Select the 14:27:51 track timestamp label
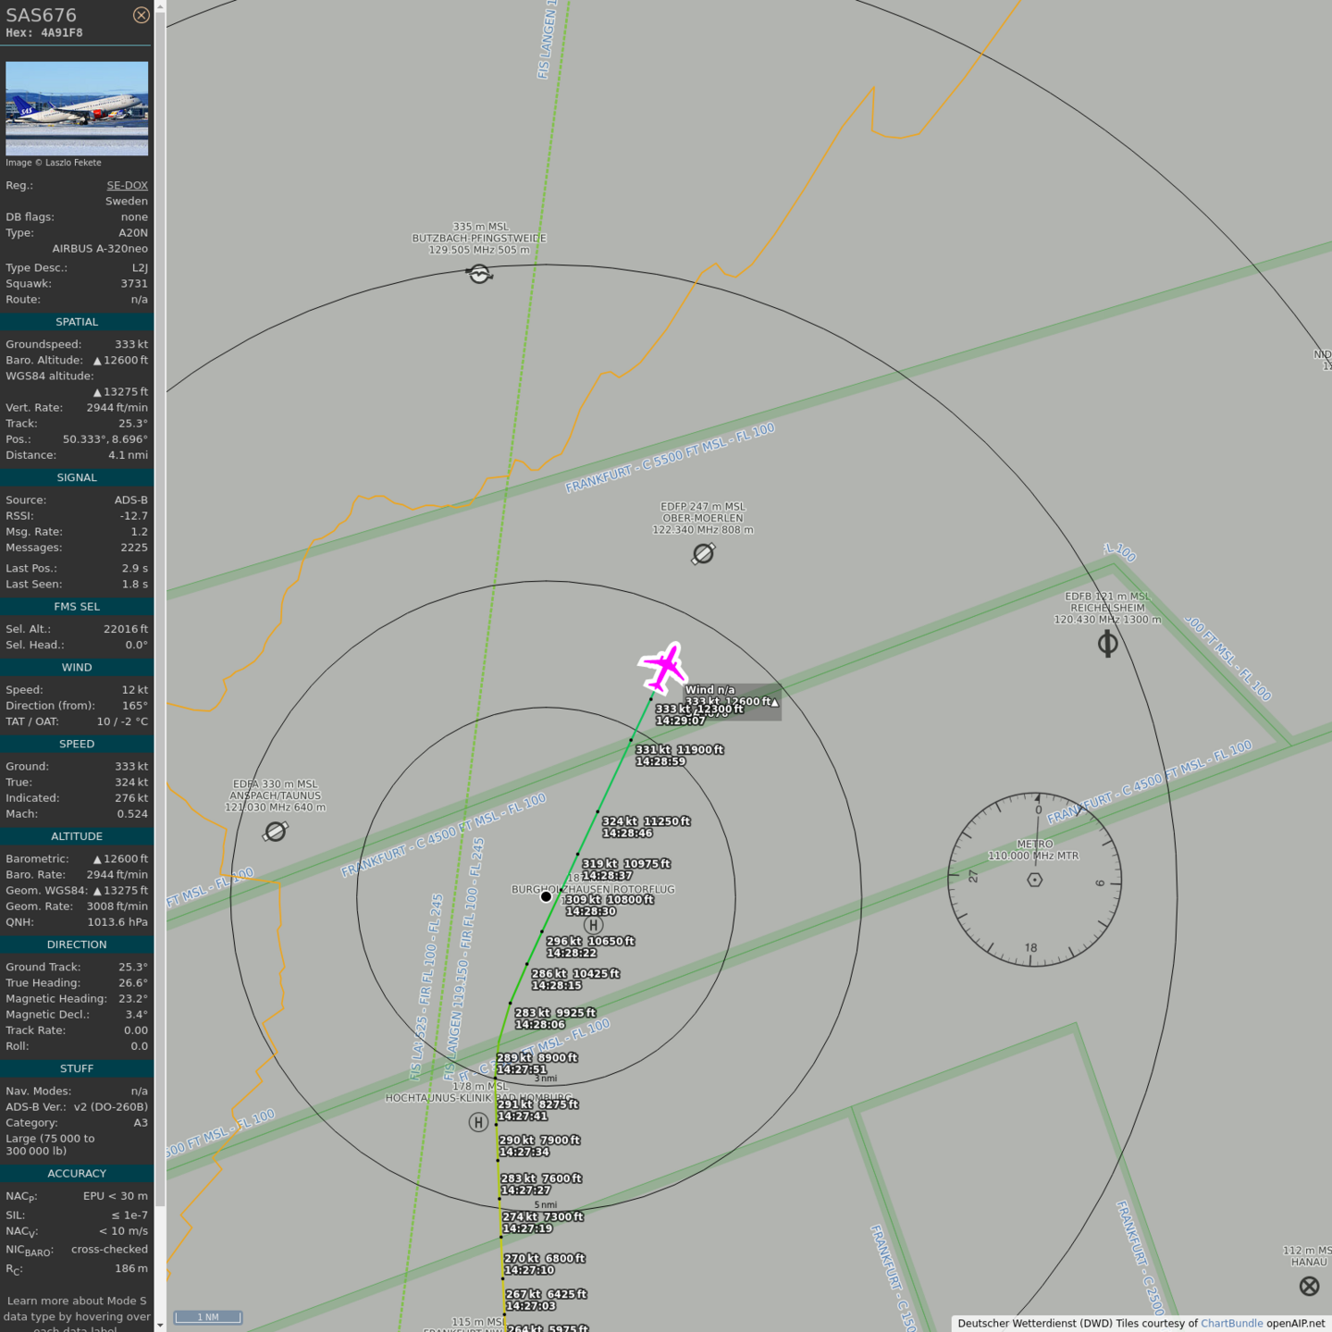This screenshot has height=1332, width=1332. point(523,1069)
